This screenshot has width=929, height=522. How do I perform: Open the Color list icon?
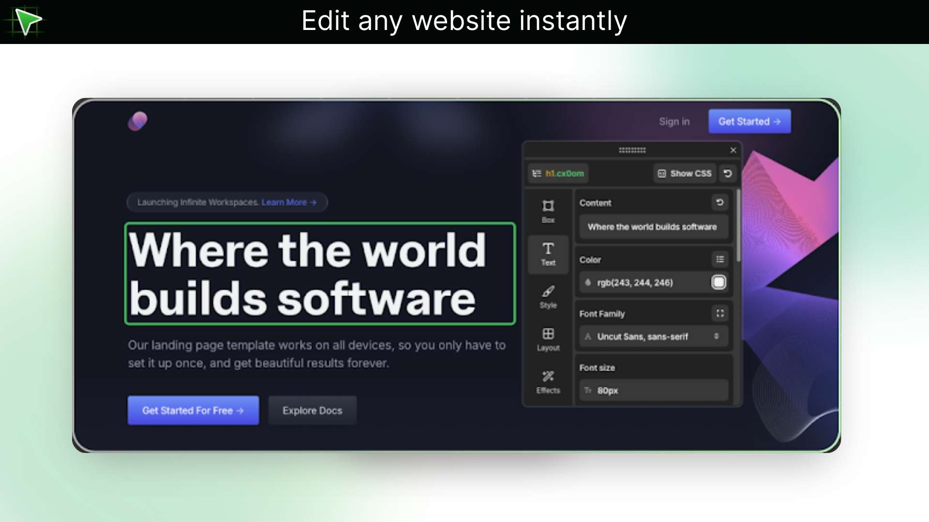click(720, 260)
